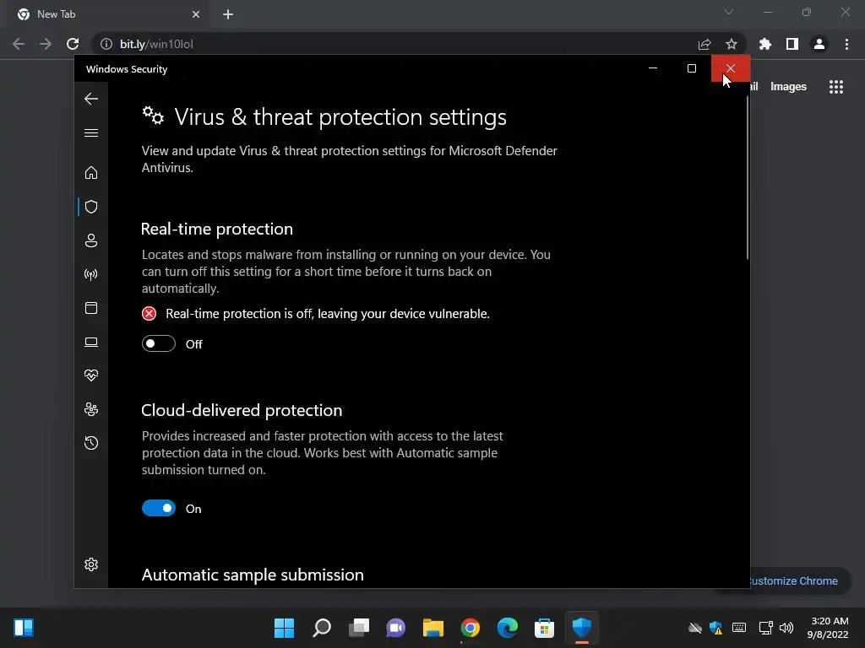This screenshot has height=648, width=865.
Task: Open Firewall & network protection icon
Action: (91, 274)
